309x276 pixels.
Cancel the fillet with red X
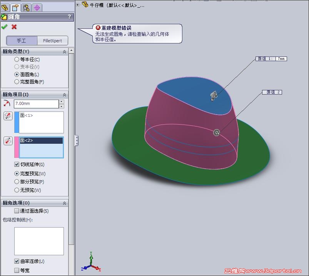14,27
